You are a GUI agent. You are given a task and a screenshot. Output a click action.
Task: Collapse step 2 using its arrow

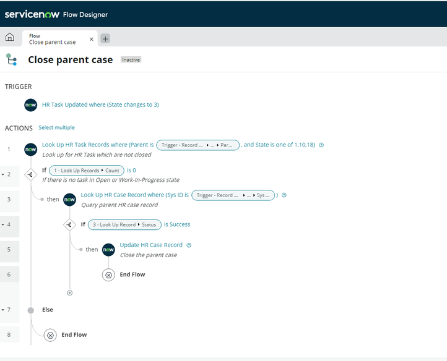tap(3, 174)
